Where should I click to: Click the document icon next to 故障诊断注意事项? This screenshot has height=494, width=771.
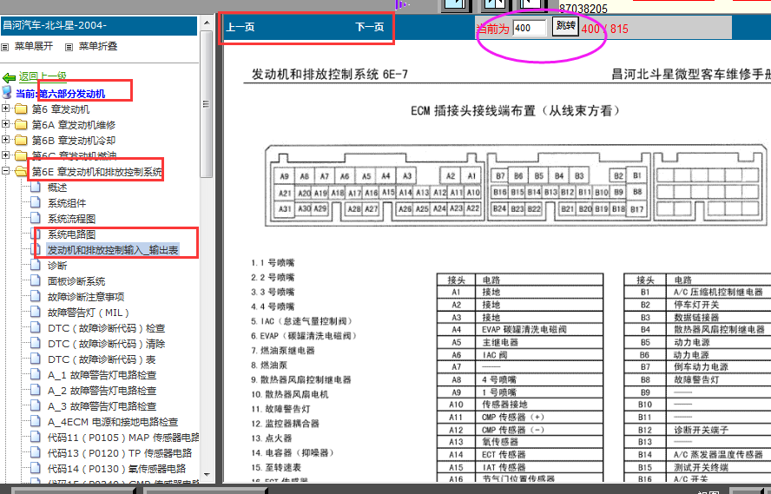click(x=36, y=296)
